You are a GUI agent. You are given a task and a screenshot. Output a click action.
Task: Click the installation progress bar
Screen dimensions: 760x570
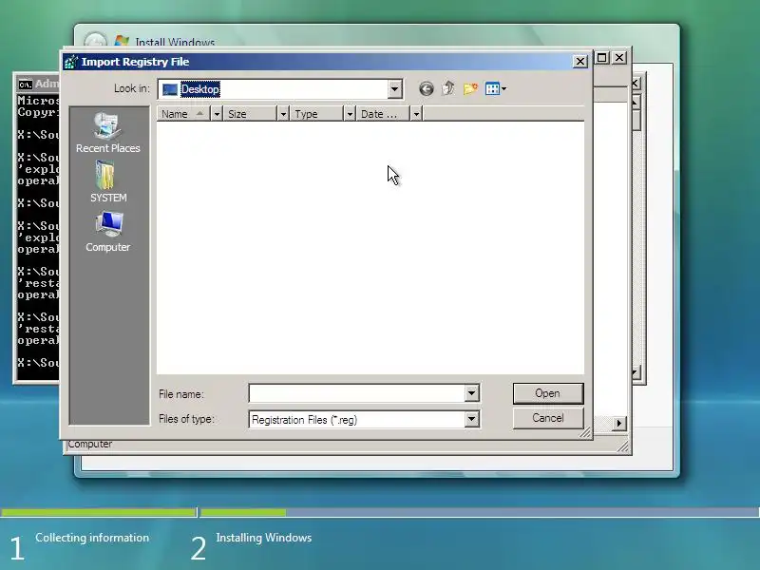[x=380, y=512]
